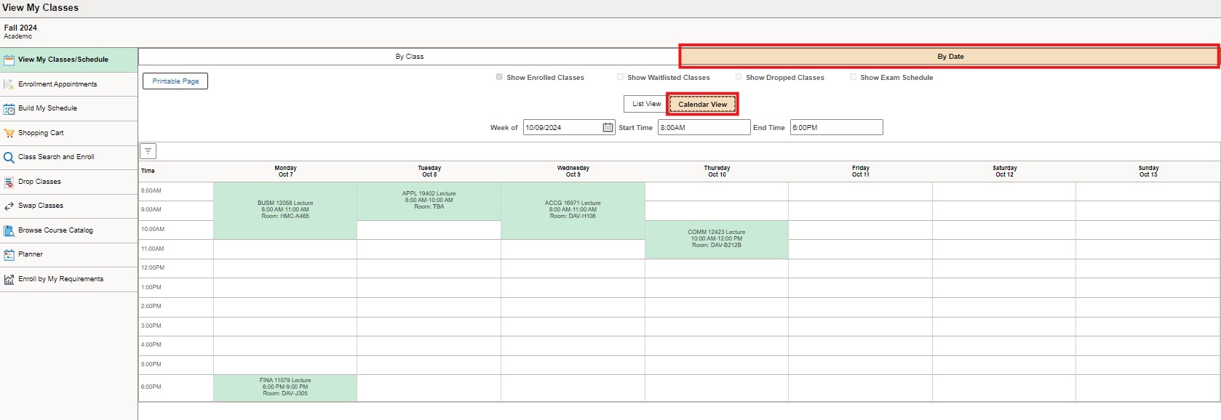The height and width of the screenshot is (420, 1221).
Task: Click the Printable Page button
Action: tap(175, 81)
